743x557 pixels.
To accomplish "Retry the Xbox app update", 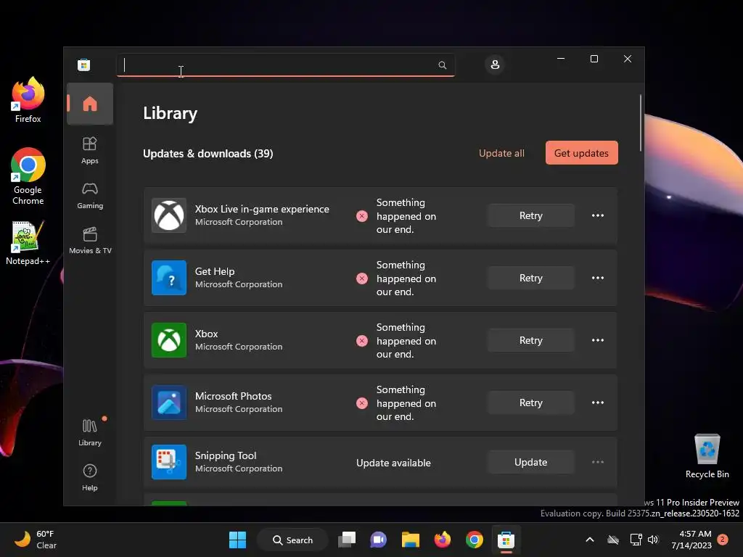I will point(530,340).
